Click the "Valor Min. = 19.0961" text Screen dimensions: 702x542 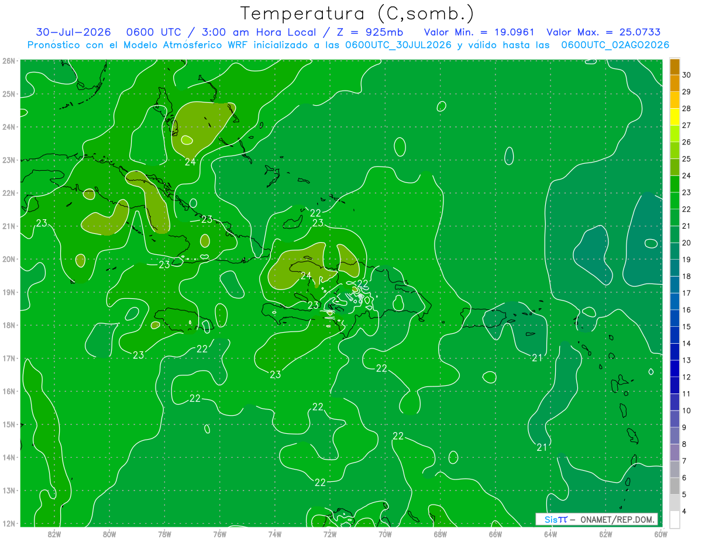480,32
